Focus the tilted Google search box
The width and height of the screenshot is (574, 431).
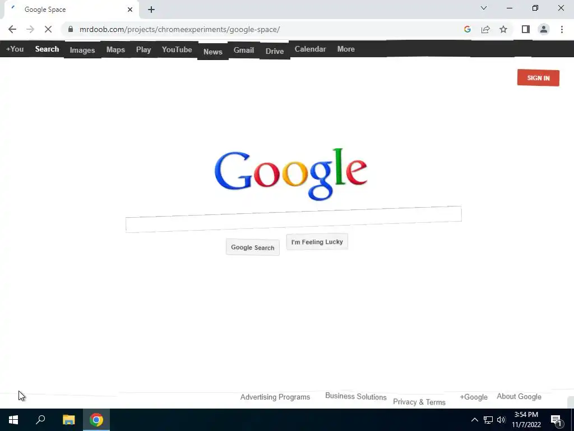tap(294, 219)
